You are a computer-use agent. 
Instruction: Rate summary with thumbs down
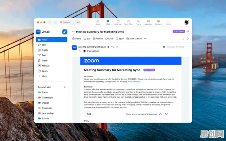click(166, 114)
